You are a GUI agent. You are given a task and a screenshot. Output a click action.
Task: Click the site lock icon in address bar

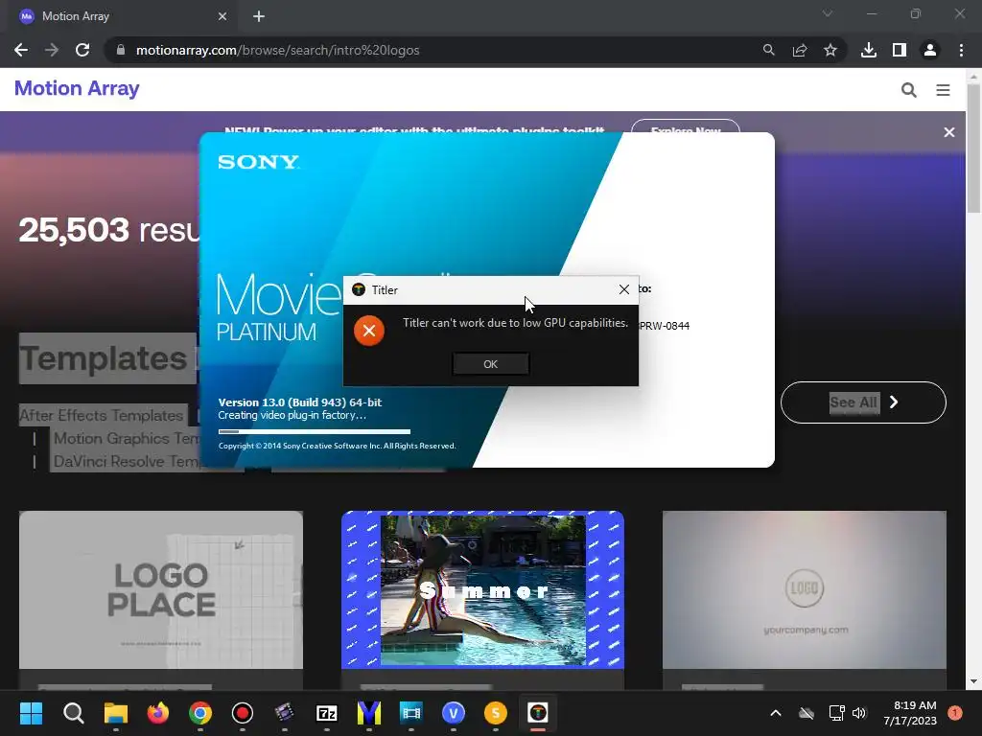[x=121, y=50]
